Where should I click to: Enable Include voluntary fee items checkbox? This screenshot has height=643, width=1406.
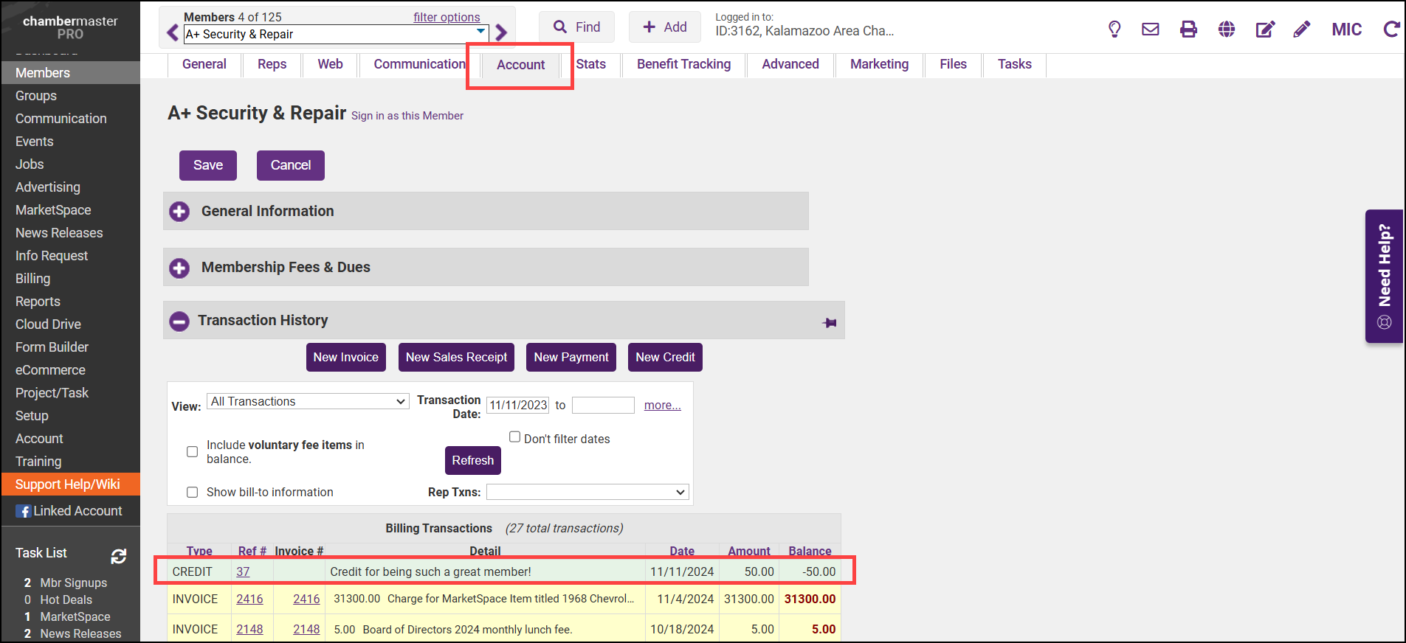[x=193, y=451]
